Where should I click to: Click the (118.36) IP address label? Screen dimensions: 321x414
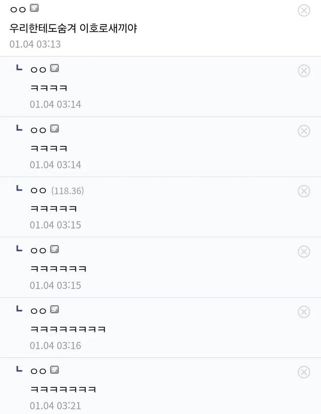[x=67, y=191]
